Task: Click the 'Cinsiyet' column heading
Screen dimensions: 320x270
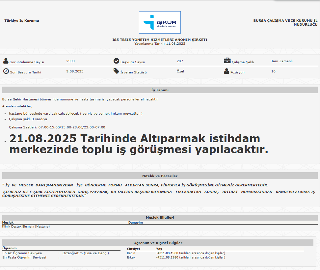Action: point(133,249)
